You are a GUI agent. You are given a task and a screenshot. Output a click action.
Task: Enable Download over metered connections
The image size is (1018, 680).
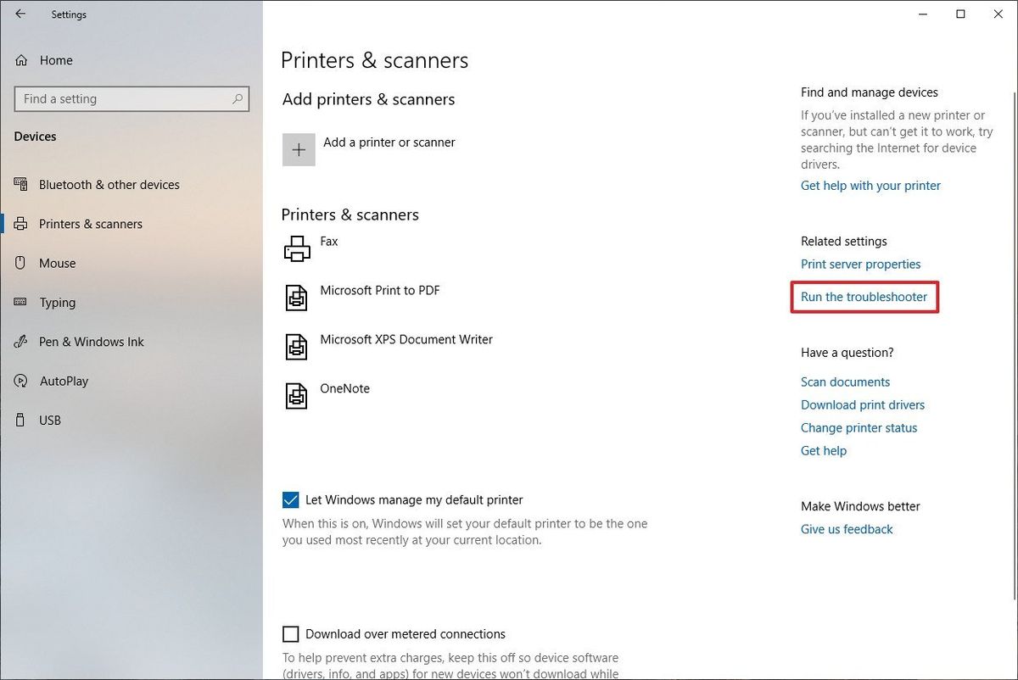point(291,633)
